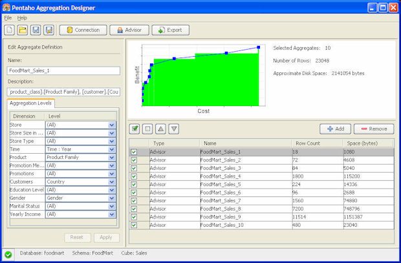This screenshot has width=401, height=263.
Task: Click the Export button
Action: click(171, 30)
